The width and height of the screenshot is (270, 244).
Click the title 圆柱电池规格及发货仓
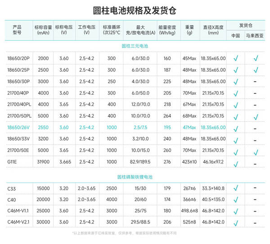pyautogui.click(x=135, y=11)
